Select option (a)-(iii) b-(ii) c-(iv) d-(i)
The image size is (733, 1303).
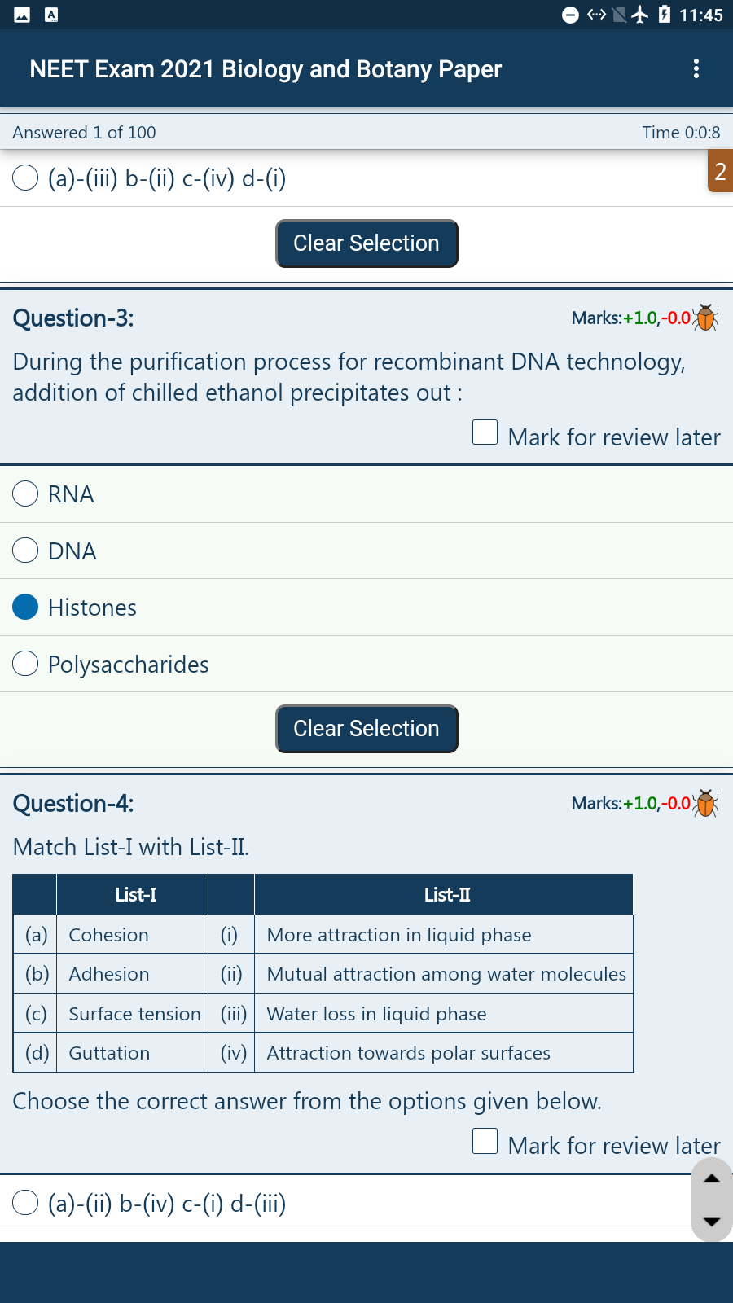(x=366, y=178)
